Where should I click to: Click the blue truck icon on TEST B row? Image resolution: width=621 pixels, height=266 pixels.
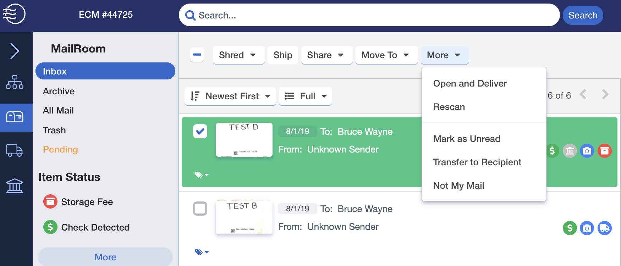tap(605, 228)
